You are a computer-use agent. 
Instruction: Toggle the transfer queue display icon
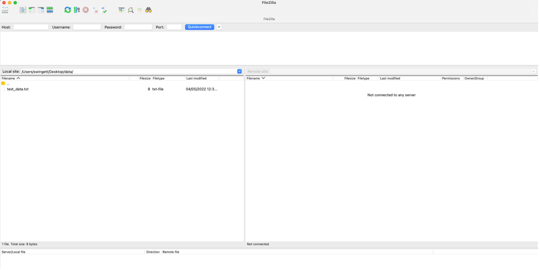(x=50, y=10)
